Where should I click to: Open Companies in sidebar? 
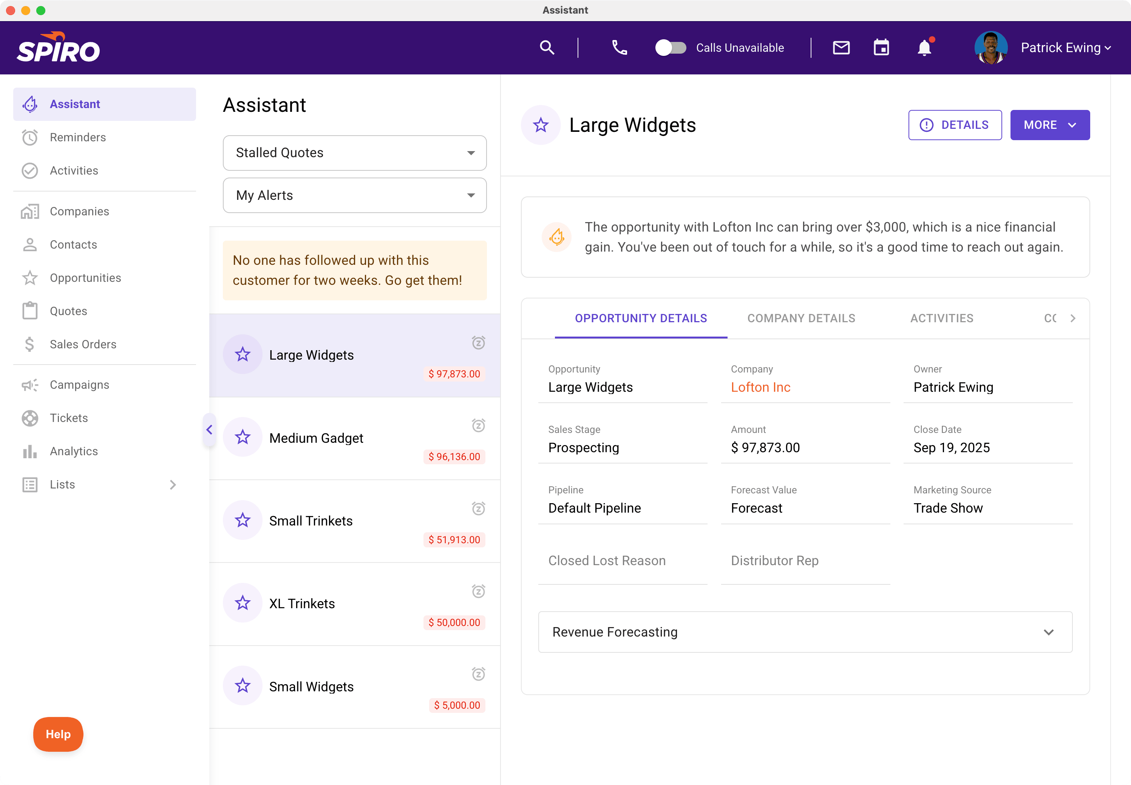[104, 212]
